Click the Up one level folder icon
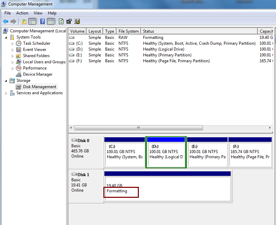 pos(24,21)
